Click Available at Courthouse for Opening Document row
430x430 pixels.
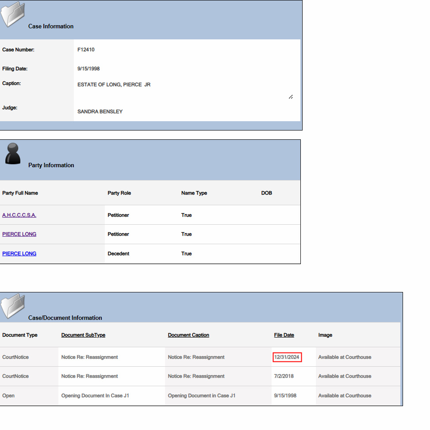tap(345, 396)
